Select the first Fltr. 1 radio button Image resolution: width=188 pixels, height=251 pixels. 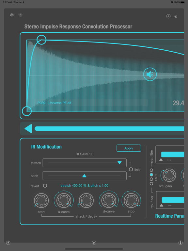(151, 170)
